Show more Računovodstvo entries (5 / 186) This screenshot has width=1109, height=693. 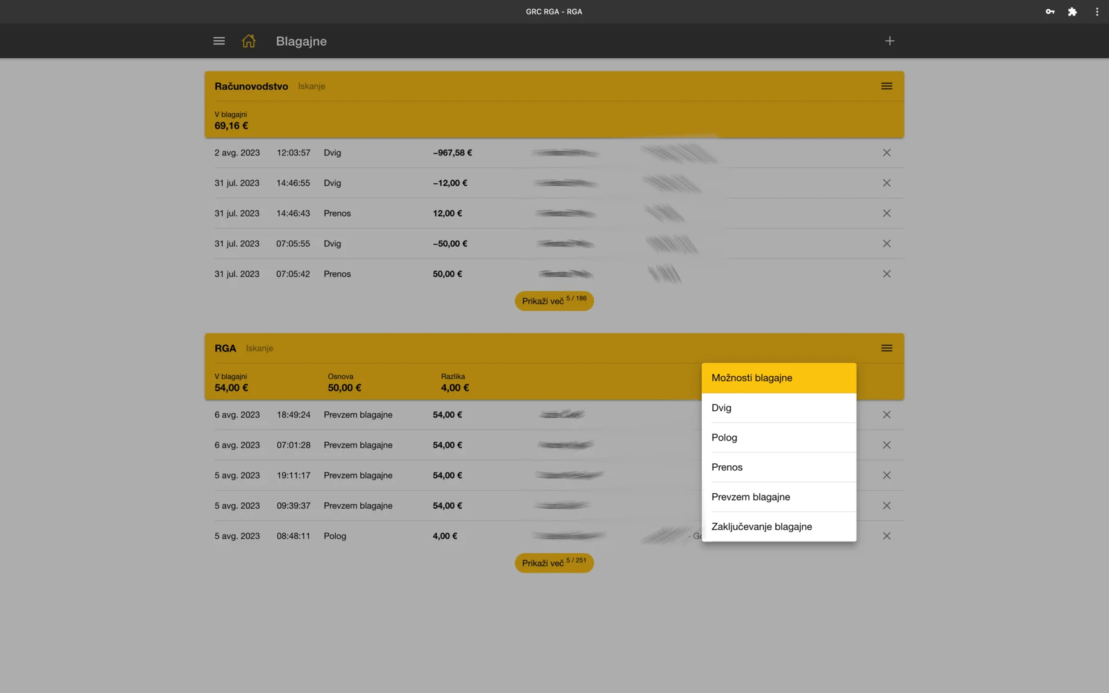pyautogui.click(x=554, y=301)
